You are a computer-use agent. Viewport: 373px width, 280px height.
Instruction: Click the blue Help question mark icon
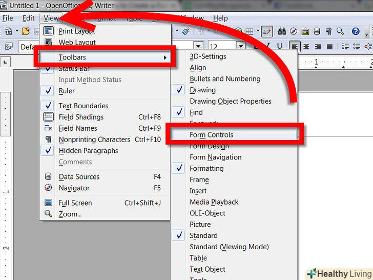356,31
